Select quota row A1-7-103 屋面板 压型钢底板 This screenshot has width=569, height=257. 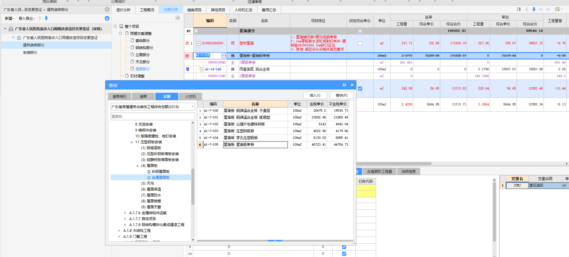tap(273, 131)
